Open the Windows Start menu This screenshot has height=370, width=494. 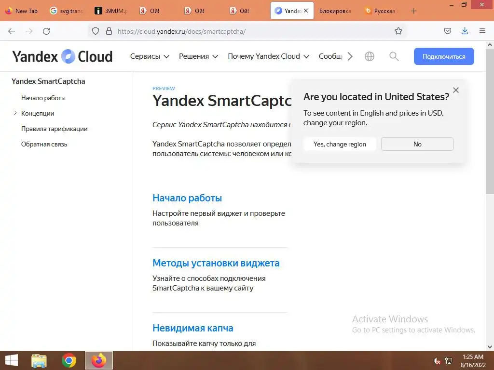tap(12, 360)
